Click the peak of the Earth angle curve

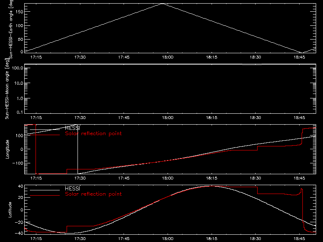click(x=163, y=4)
